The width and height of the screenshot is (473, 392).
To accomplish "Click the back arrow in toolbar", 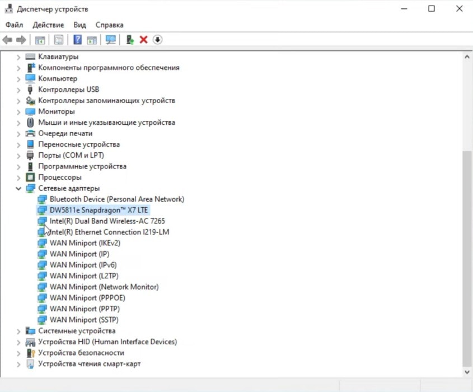I will (7, 40).
